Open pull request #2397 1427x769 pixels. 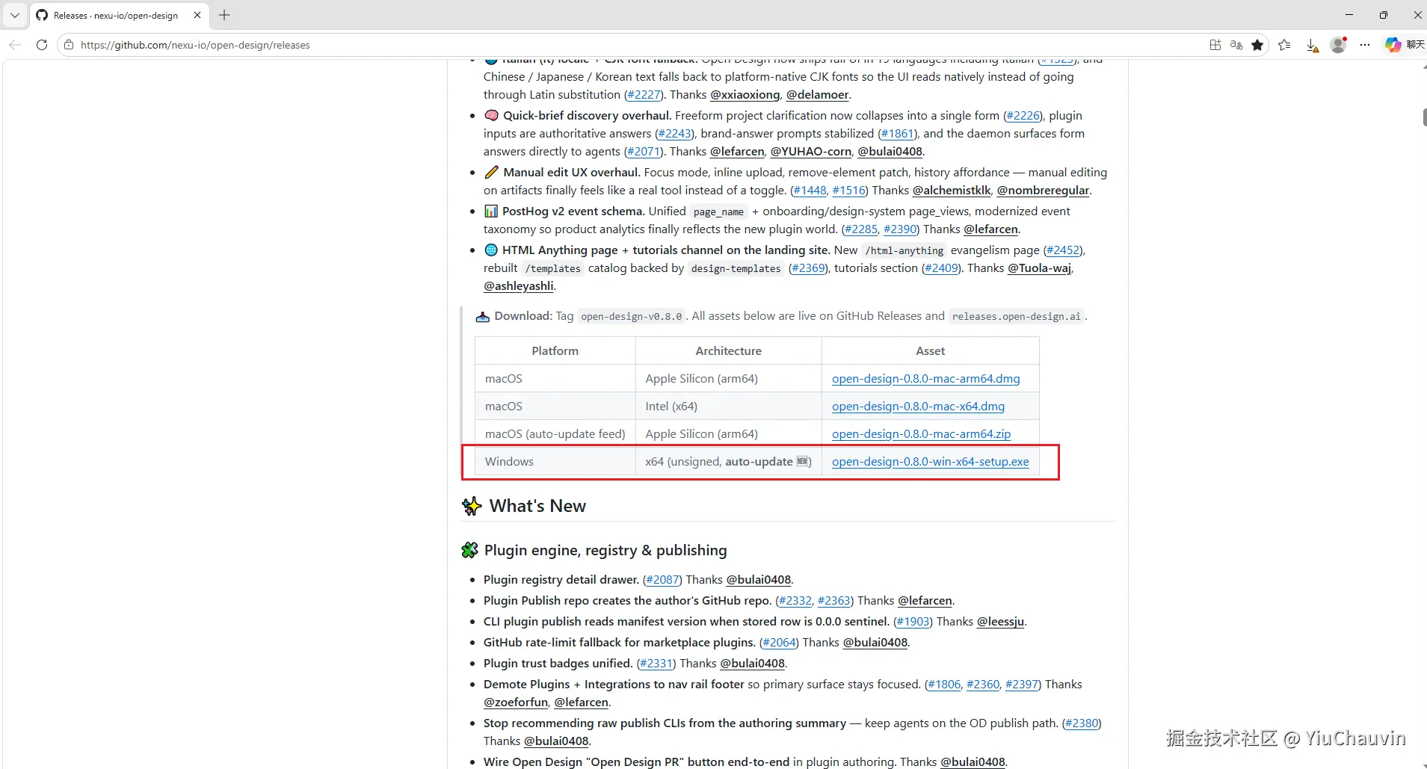[1022, 685]
